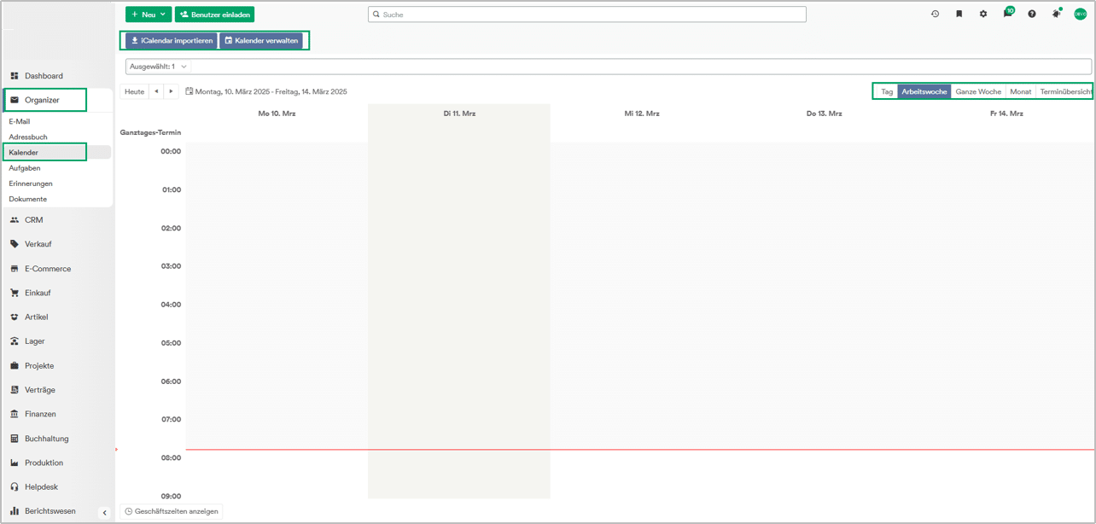The width and height of the screenshot is (1096, 524).
Task: Click the Berichtswesen chart icon
Action: (15, 511)
